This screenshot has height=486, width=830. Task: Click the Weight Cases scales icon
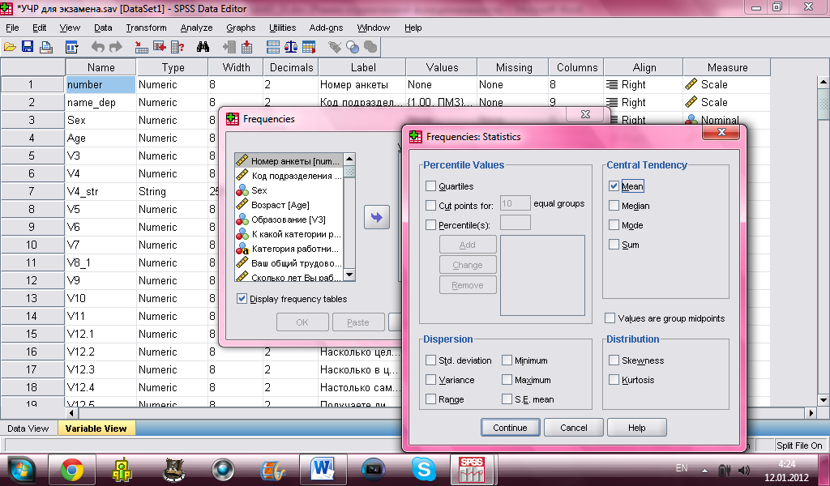tap(291, 47)
